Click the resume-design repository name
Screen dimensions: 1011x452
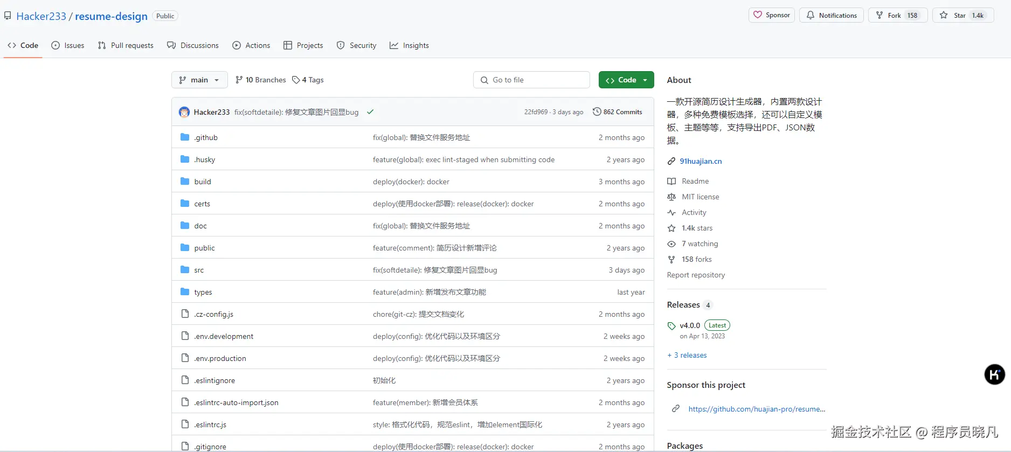pyautogui.click(x=111, y=16)
